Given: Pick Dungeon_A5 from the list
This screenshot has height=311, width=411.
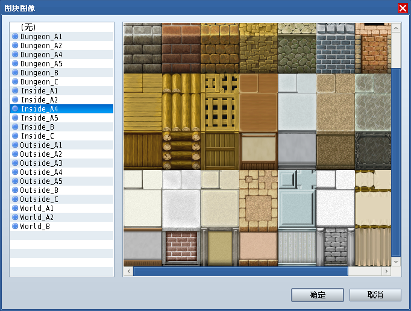Looking at the screenshot, I should click(x=62, y=64).
